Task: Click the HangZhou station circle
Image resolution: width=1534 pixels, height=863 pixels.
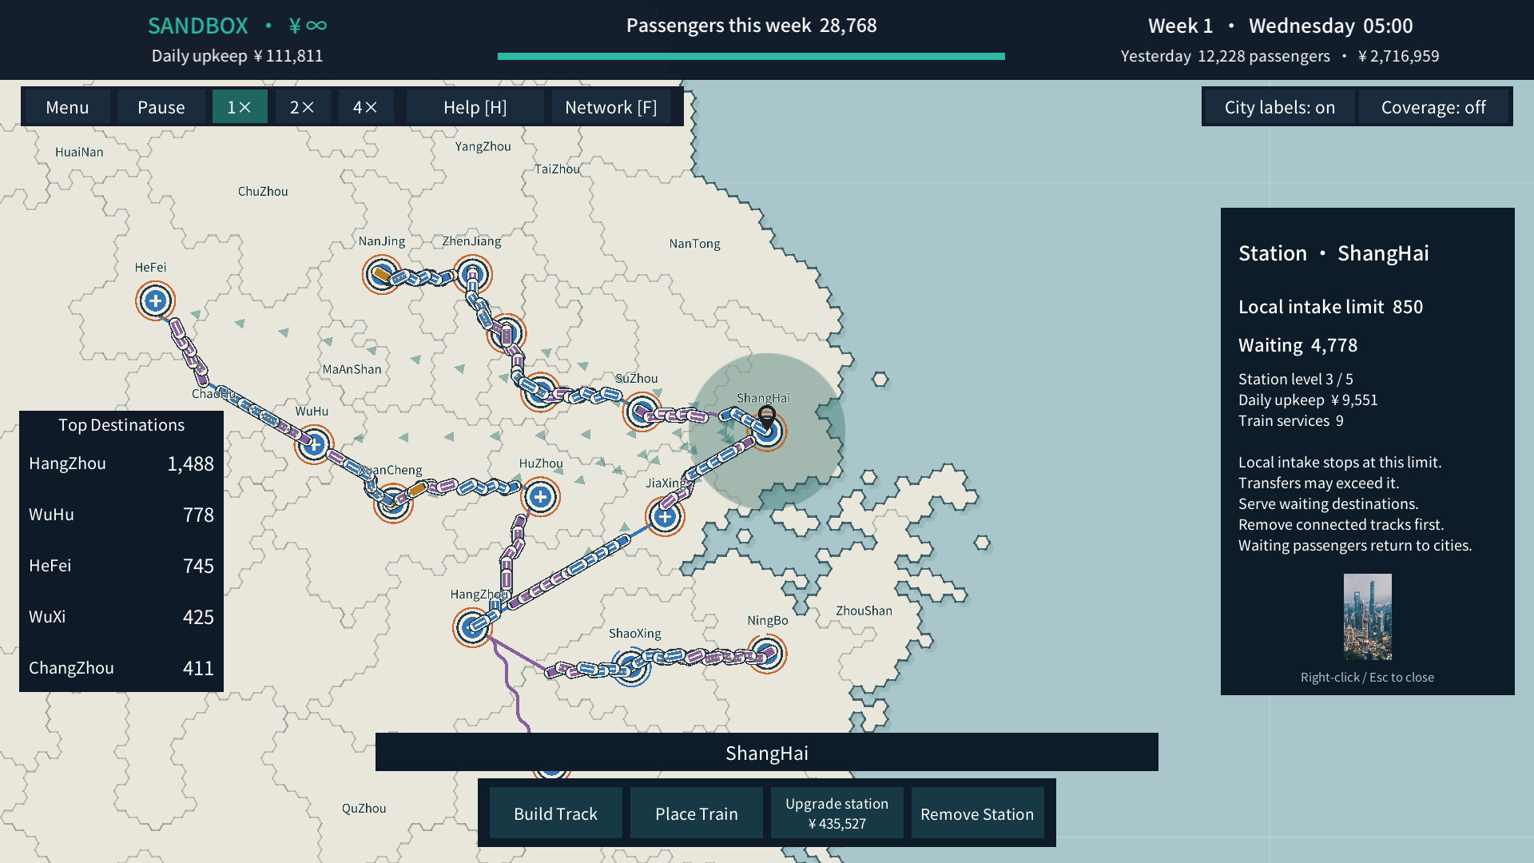Action: (x=472, y=627)
